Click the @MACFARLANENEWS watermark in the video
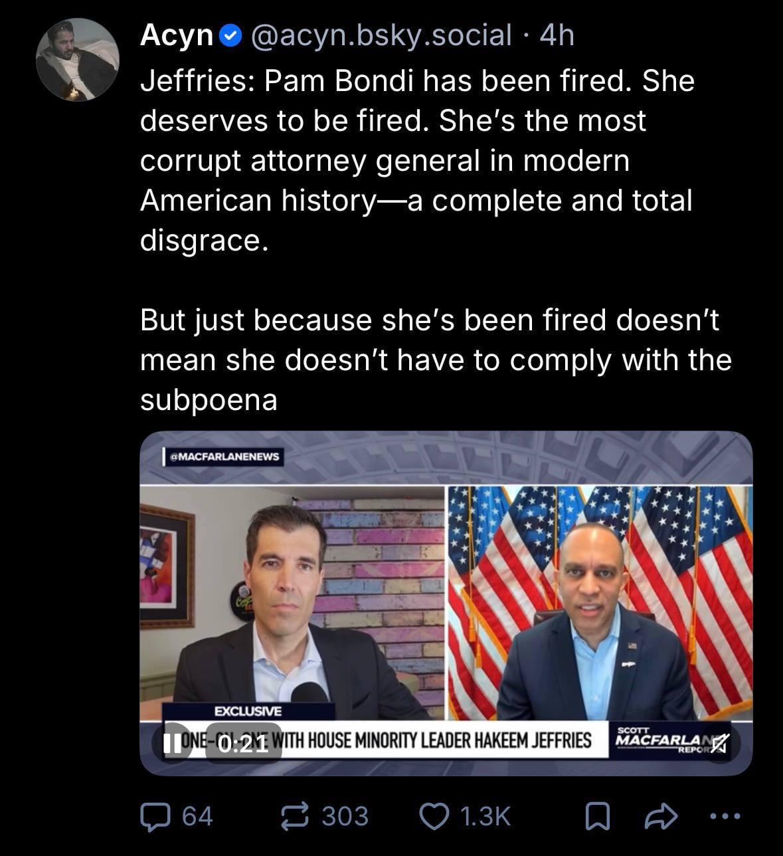 tap(224, 457)
